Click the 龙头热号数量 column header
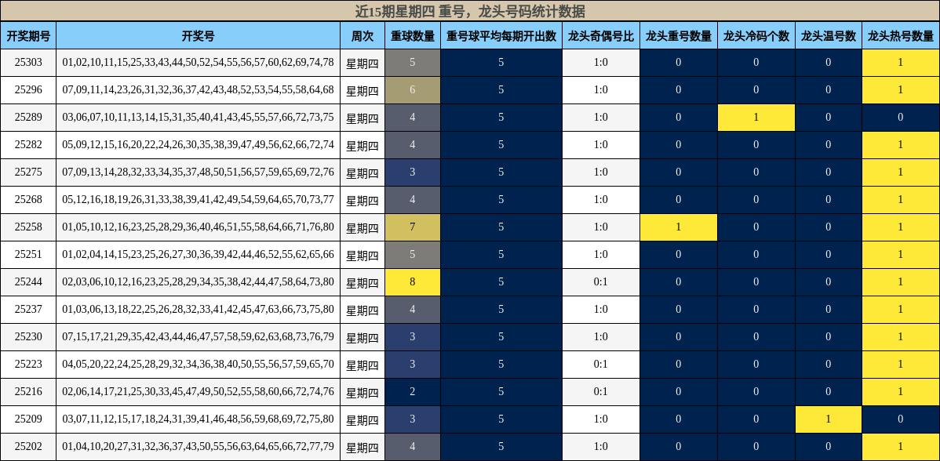 pos(901,34)
